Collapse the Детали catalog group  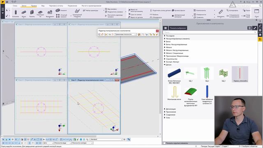(164, 65)
